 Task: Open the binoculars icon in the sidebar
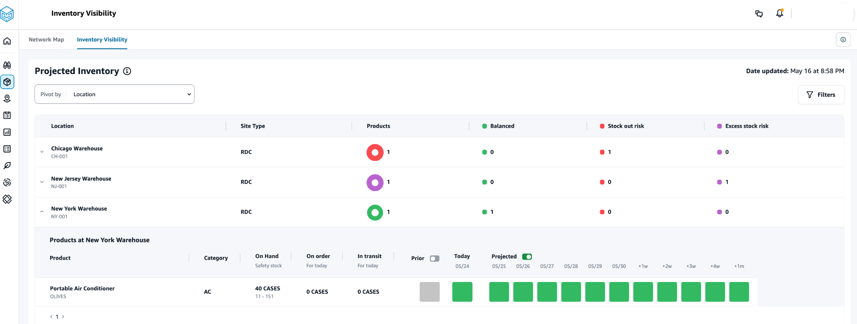pyautogui.click(x=7, y=65)
